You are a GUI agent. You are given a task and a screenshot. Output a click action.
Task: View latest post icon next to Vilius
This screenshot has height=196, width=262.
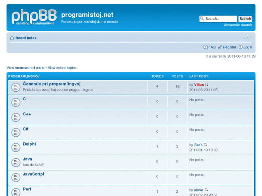tap(207, 85)
